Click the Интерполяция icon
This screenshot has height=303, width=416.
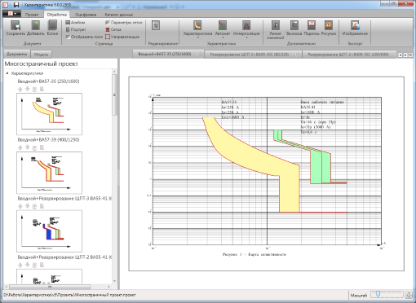[246, 25]
